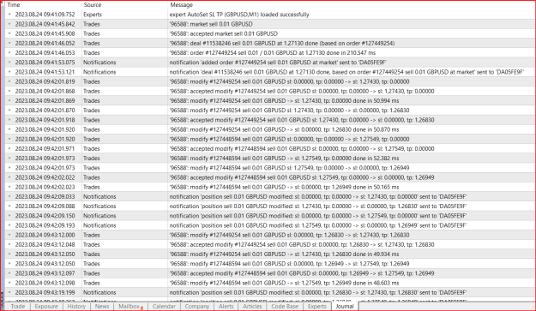Open the History tab

[x=76, y=306]
